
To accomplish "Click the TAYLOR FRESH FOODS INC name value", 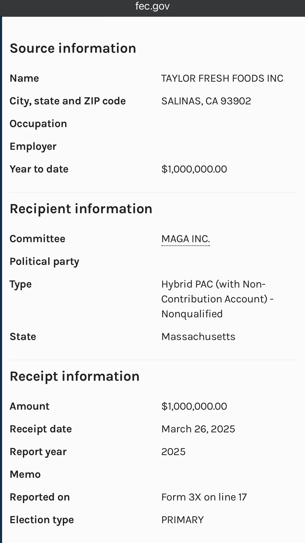I will (222, 78).
